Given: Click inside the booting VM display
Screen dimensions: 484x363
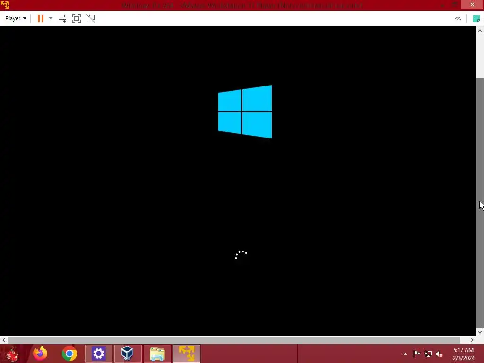Looking at the screenshot, I should click(238, 181).
